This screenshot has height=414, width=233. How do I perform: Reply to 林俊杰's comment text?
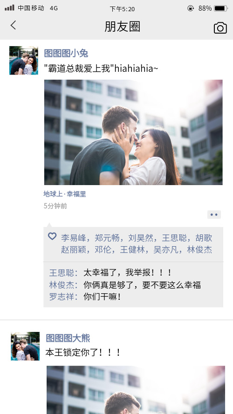click(x=142, y=285)
